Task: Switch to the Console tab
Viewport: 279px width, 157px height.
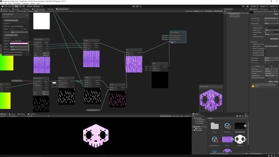Action: click(x=16, y=9)
